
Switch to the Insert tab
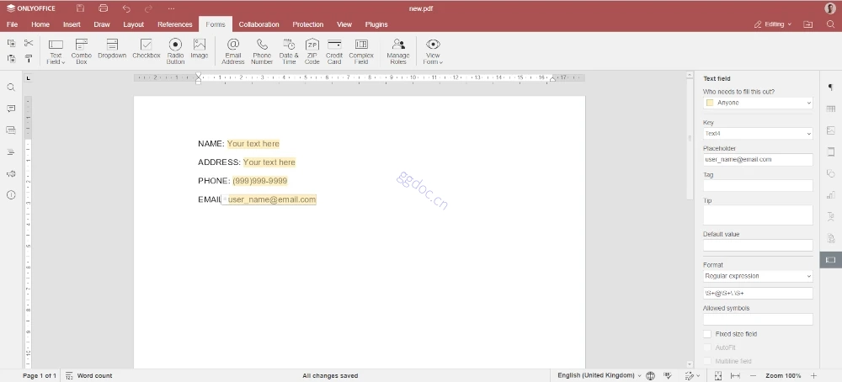pos(72,24)
